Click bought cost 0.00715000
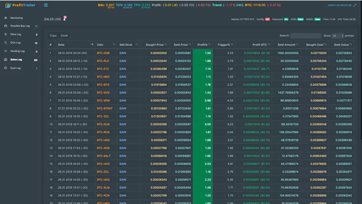The height and width of the screenshot is (204, 362). [319, 53]
